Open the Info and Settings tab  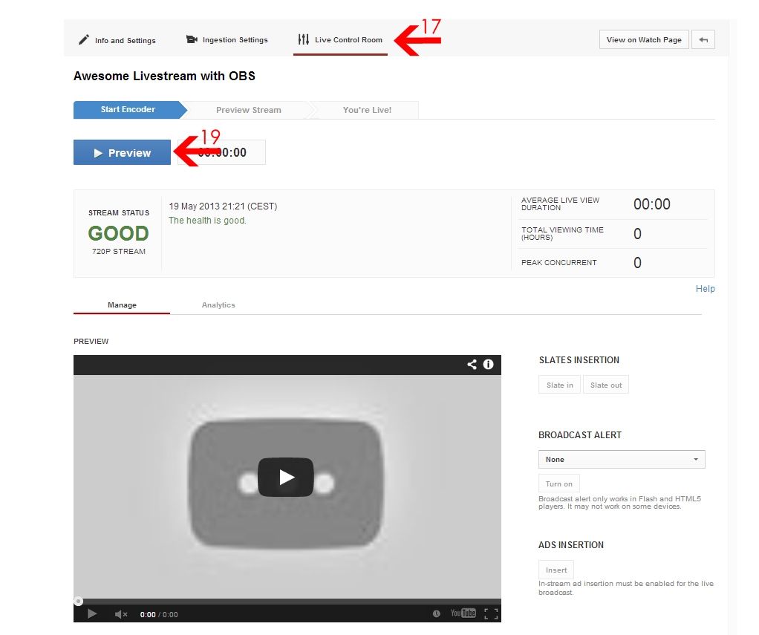point(117,40)
